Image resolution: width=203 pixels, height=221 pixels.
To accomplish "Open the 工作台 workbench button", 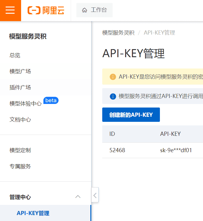I will 95,10.
